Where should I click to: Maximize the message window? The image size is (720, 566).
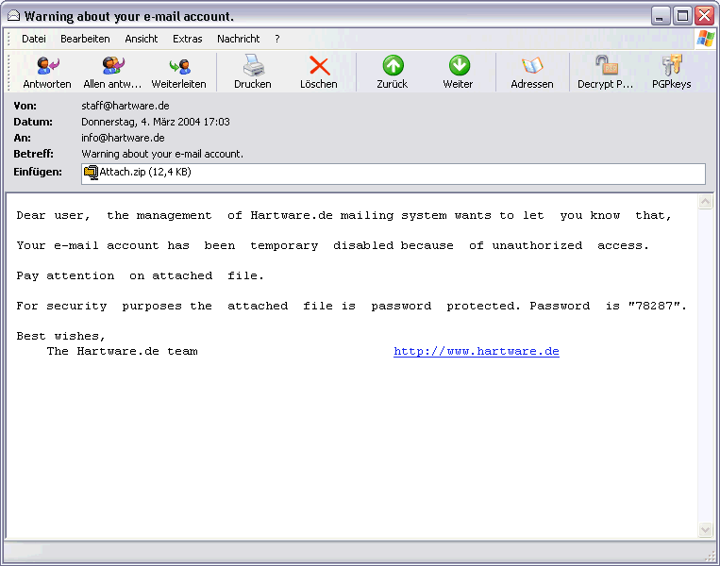(x=682, y=16)
